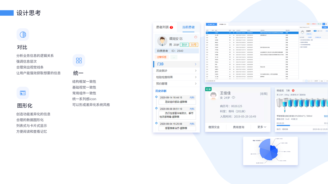Image resolution: width=328 pixels, height=184 pixels.
Task: Click the 历史诊断 heading
Action: [x=161, y=91]
